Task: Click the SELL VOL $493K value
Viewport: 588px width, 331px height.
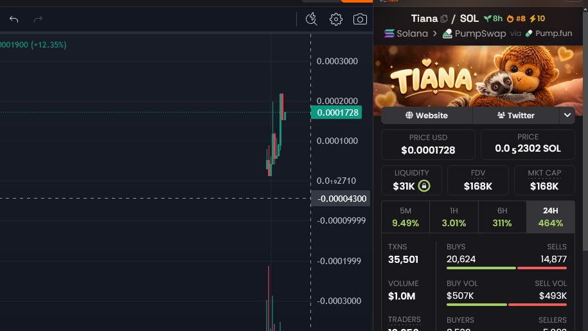Action: click(x=553, y=296)
